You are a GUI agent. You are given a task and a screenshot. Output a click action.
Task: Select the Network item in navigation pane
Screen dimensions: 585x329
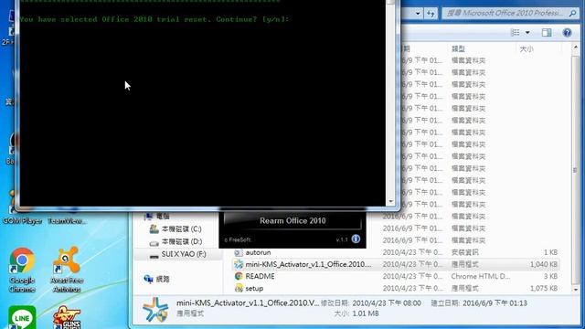pos(156,279)
